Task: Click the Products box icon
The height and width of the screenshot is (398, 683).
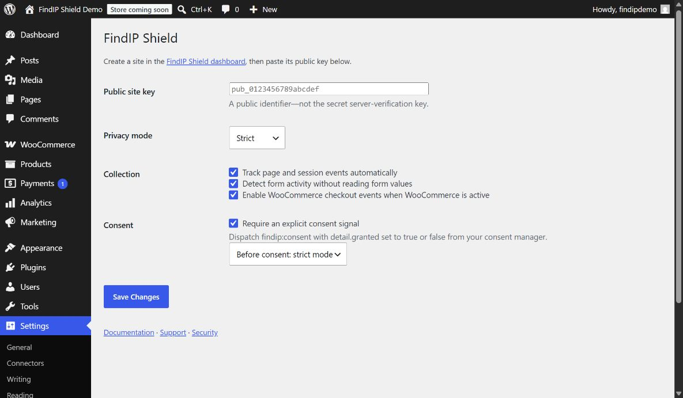Action: coord(10,164)
